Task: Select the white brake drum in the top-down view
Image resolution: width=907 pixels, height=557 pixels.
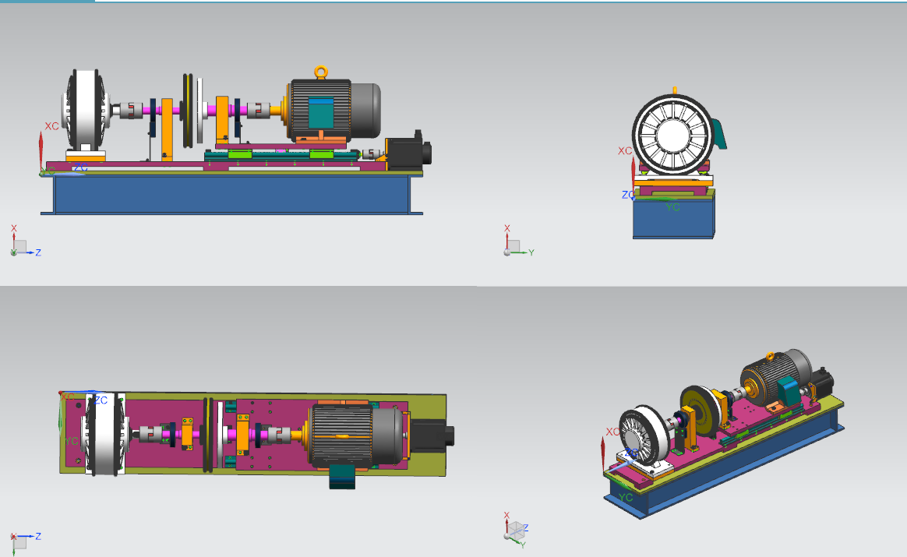Action: (x=105, y=434)
